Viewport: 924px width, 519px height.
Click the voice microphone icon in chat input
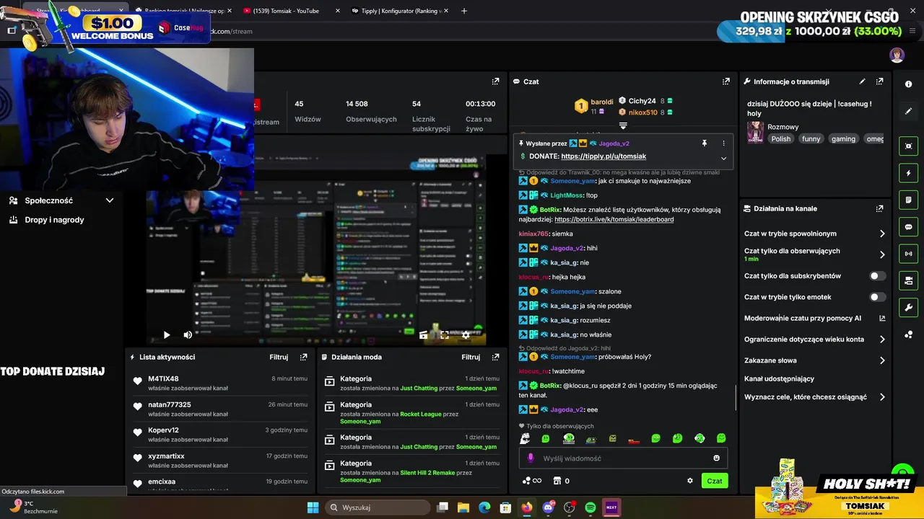531,458
